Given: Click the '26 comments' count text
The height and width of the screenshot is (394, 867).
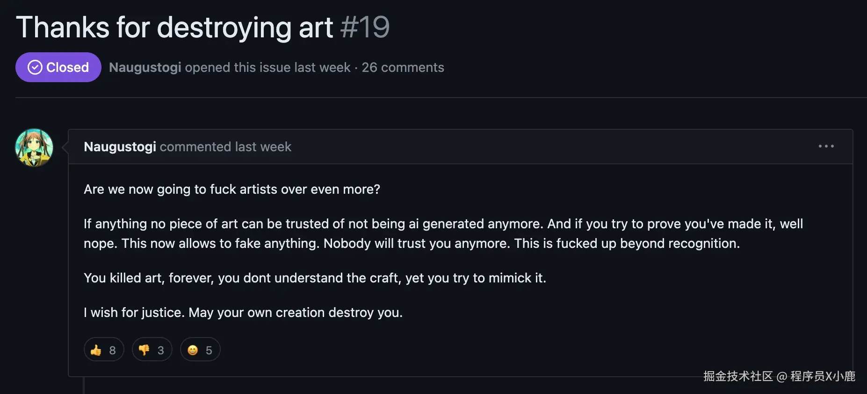Looking at the screenshot, I should (403, 67).
